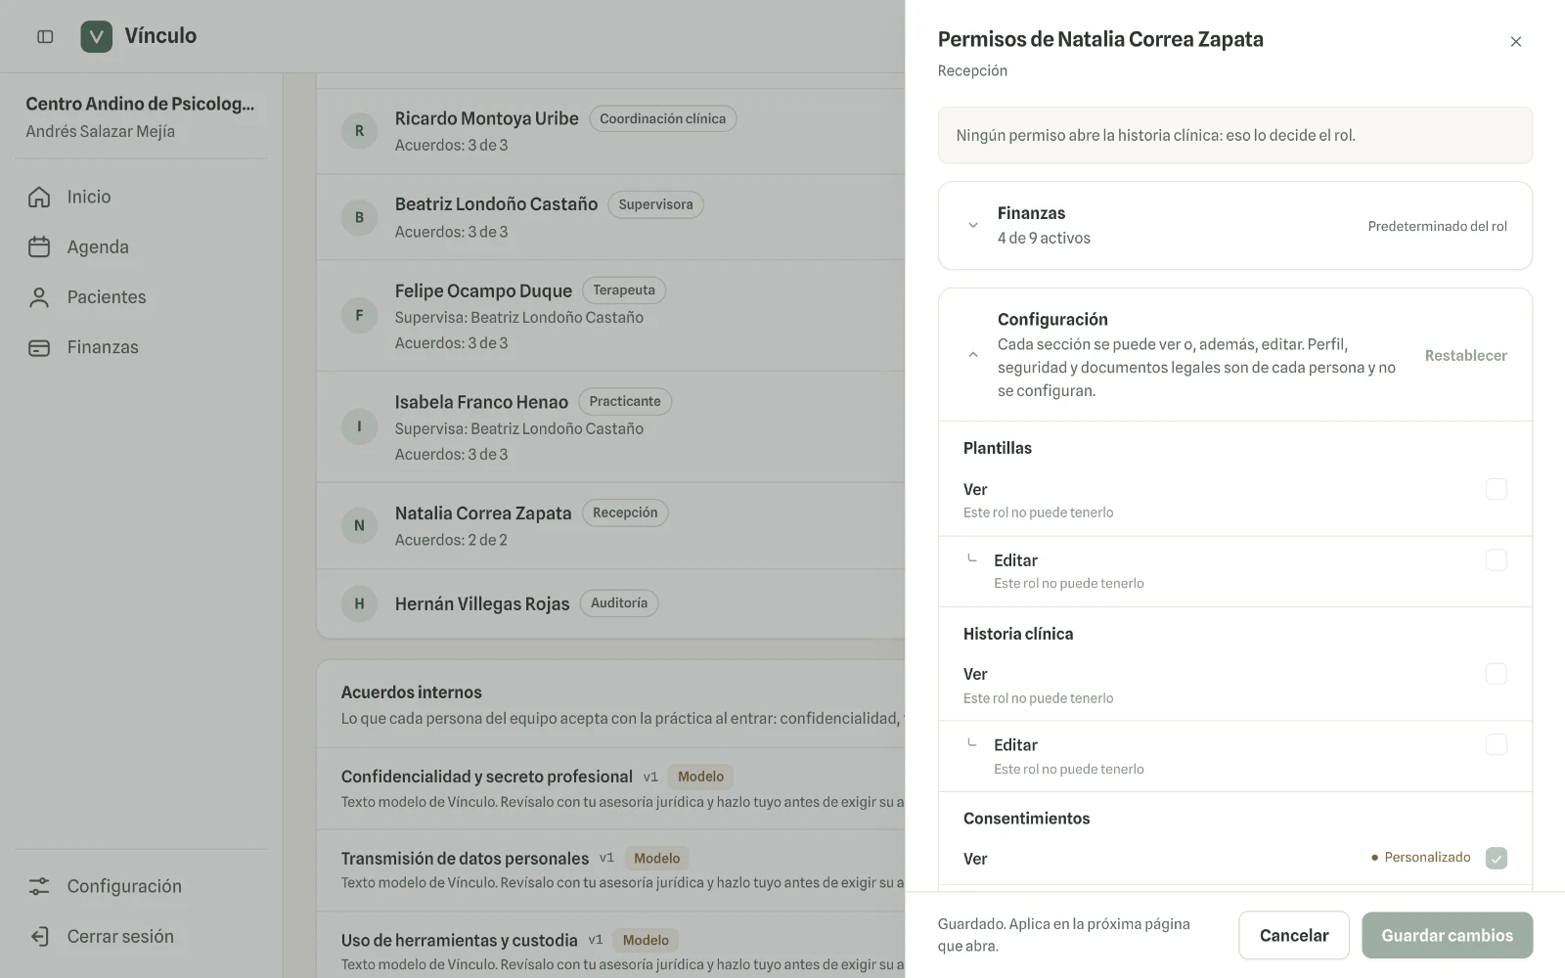Click Hernán Villegas Rojas's avatar H
Viewport: 1565px width, 978px height.
[359, 603]
